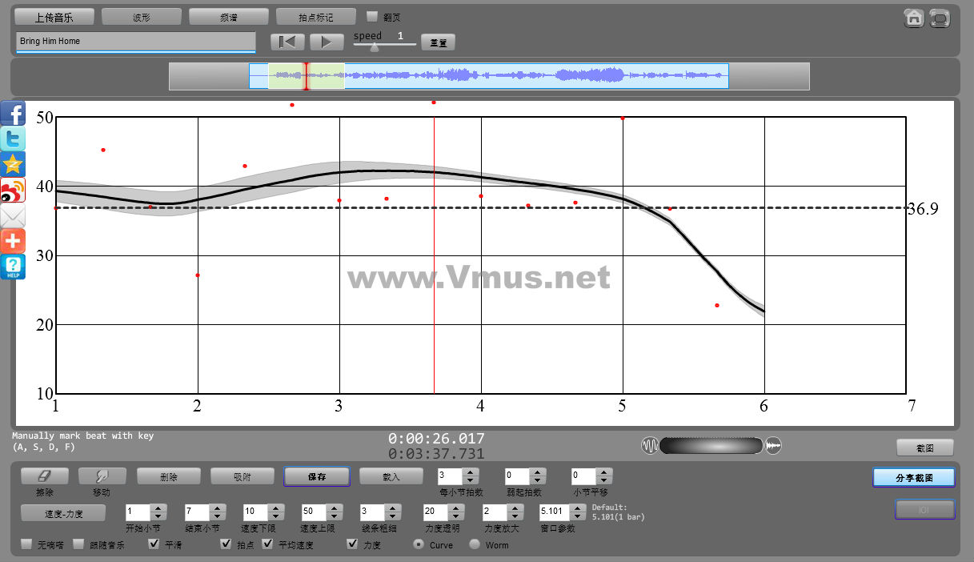This screenshot has height=562, width=974.
Task: Click the speed slider handle
Action: pyautogui.click(x=374, y=46)
